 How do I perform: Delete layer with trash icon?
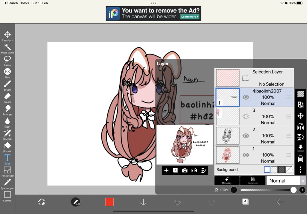click(x=300, y=159)
